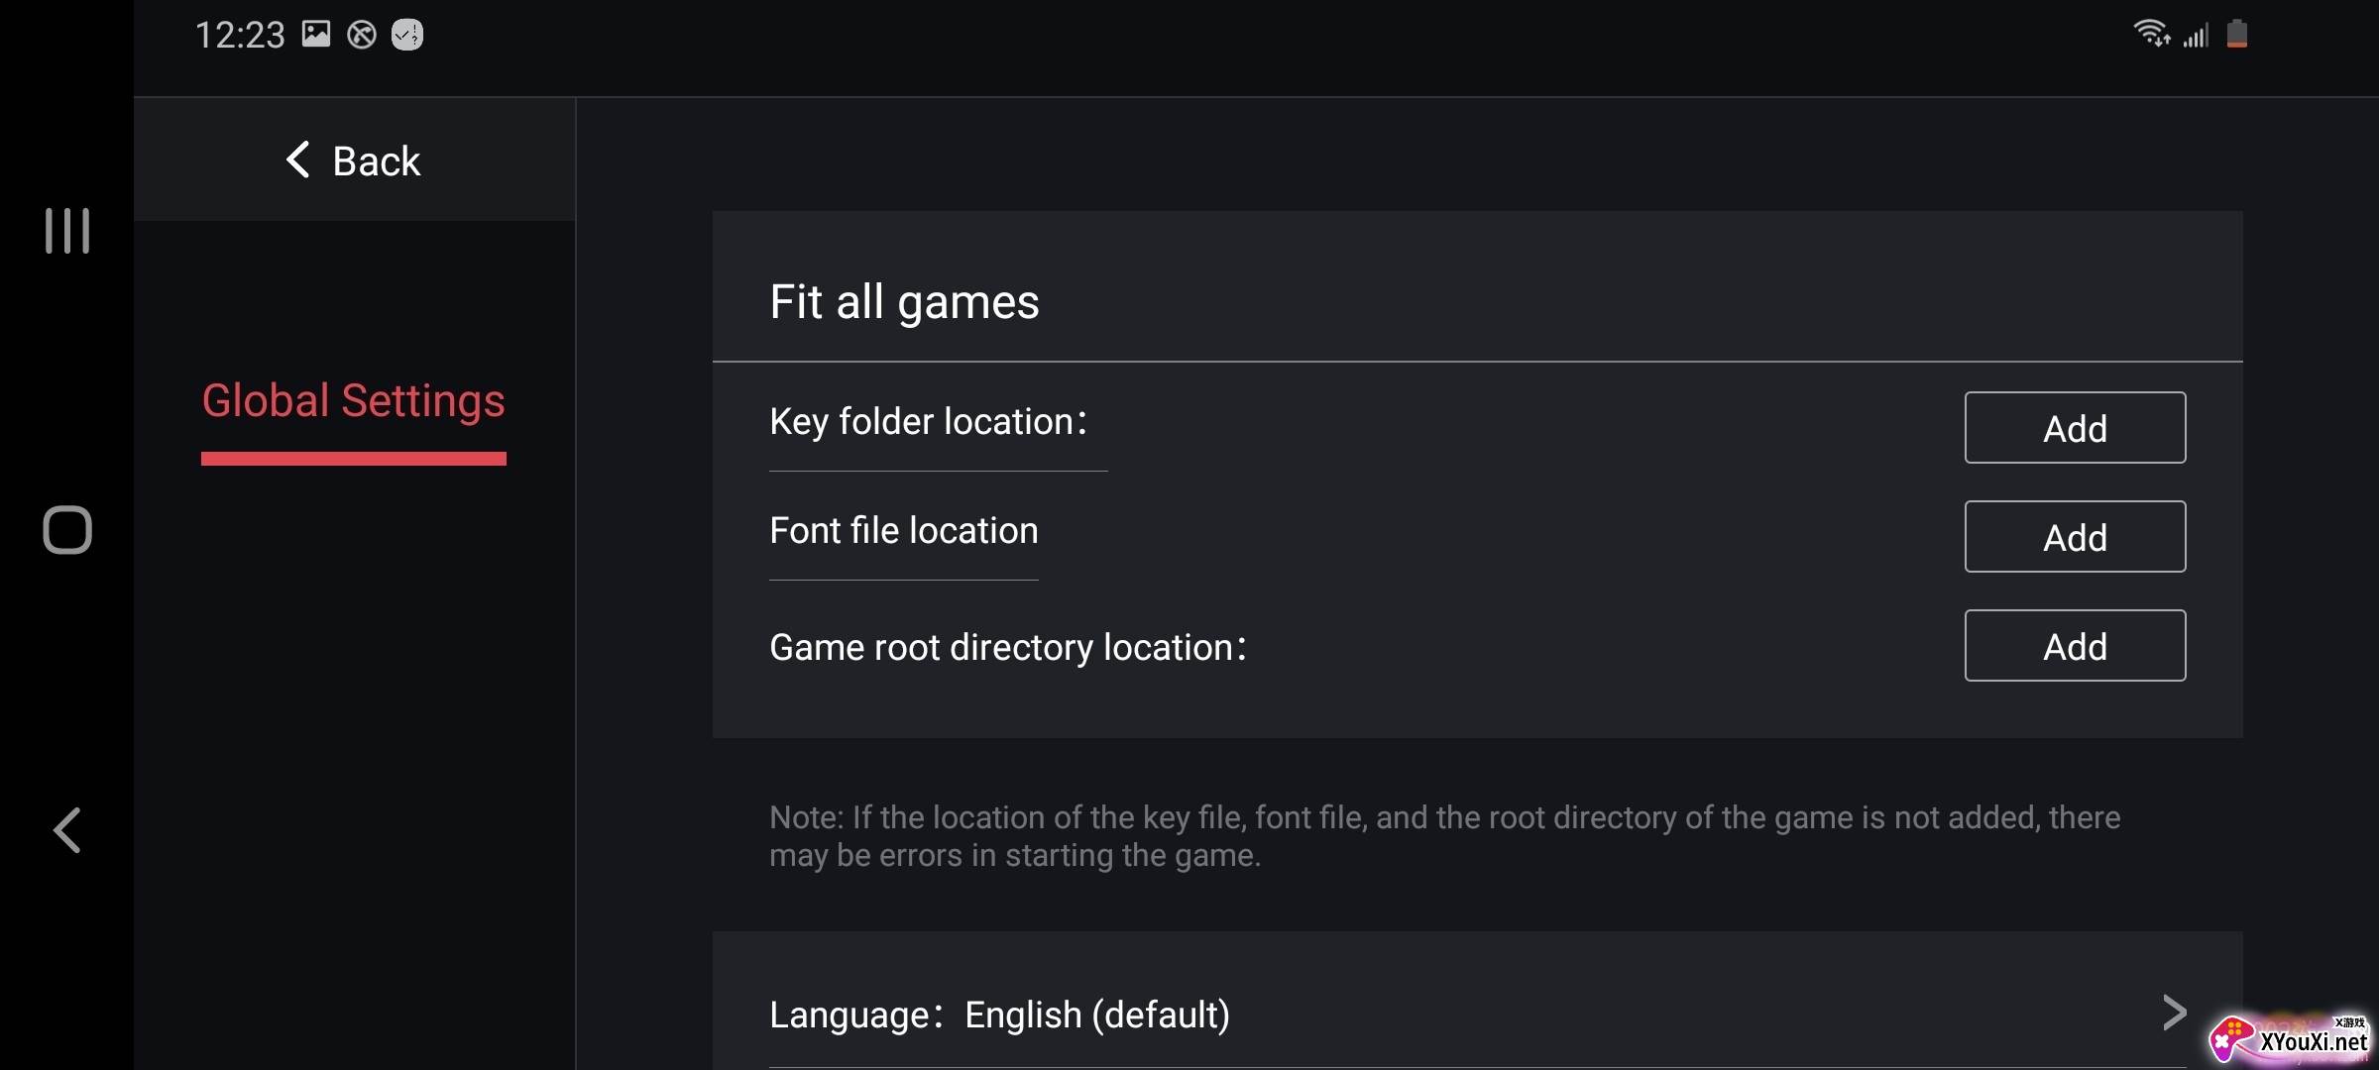Tap the image notification icon in status bar

[x=316, y=35]
